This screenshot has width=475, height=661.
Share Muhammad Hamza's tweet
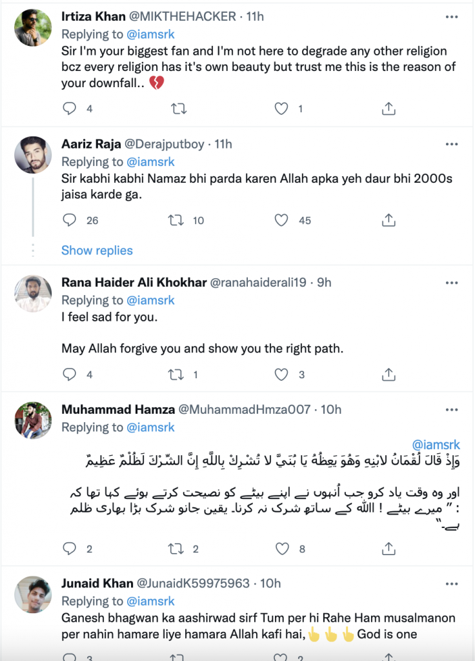coord(388,549)
